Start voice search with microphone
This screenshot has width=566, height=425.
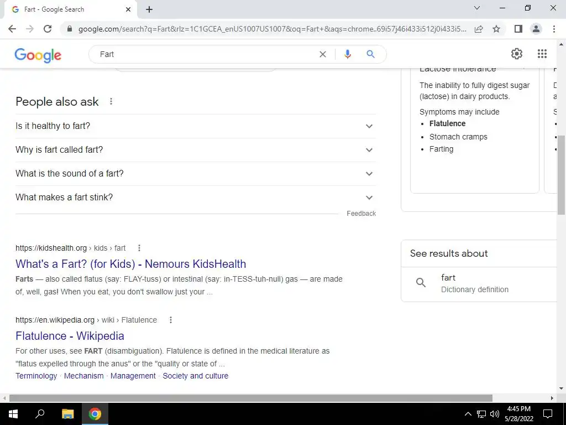(347, 54)
